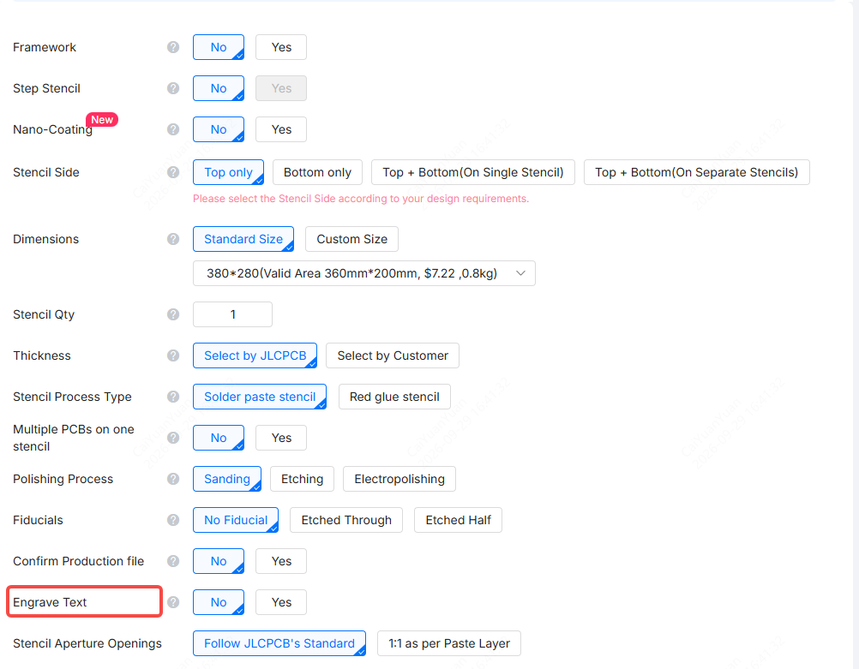Select Standard Size dimensions
The image size is (859, 669).
[x=243, y=239]
